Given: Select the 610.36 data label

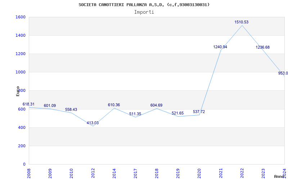Looking at the screenshot, I should click(x=114, y=105).
